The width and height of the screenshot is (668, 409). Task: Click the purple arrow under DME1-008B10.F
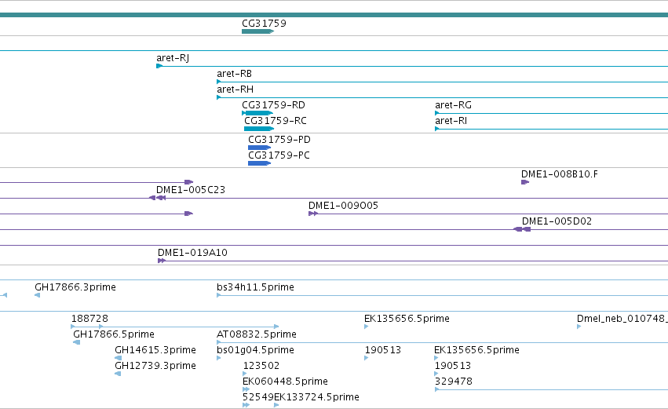click(525, 182)
